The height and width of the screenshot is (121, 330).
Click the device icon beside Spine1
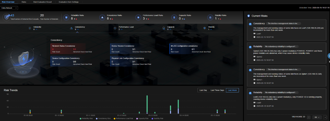point(254,80)
